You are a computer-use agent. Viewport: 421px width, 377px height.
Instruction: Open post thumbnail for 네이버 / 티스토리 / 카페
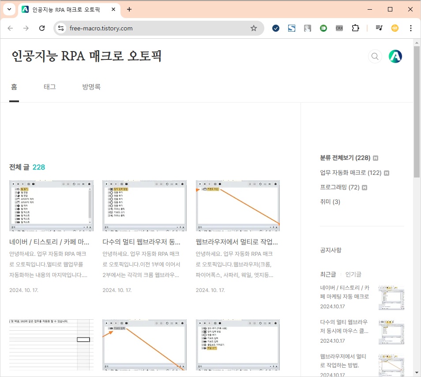51,206
